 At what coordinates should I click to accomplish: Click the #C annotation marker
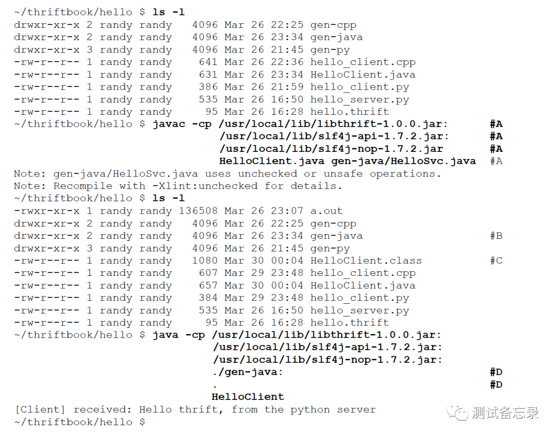[x=496, y=260]
